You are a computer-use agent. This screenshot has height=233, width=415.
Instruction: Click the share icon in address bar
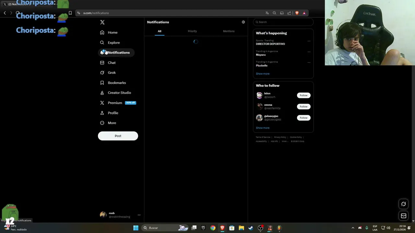(x=289, y=13)
